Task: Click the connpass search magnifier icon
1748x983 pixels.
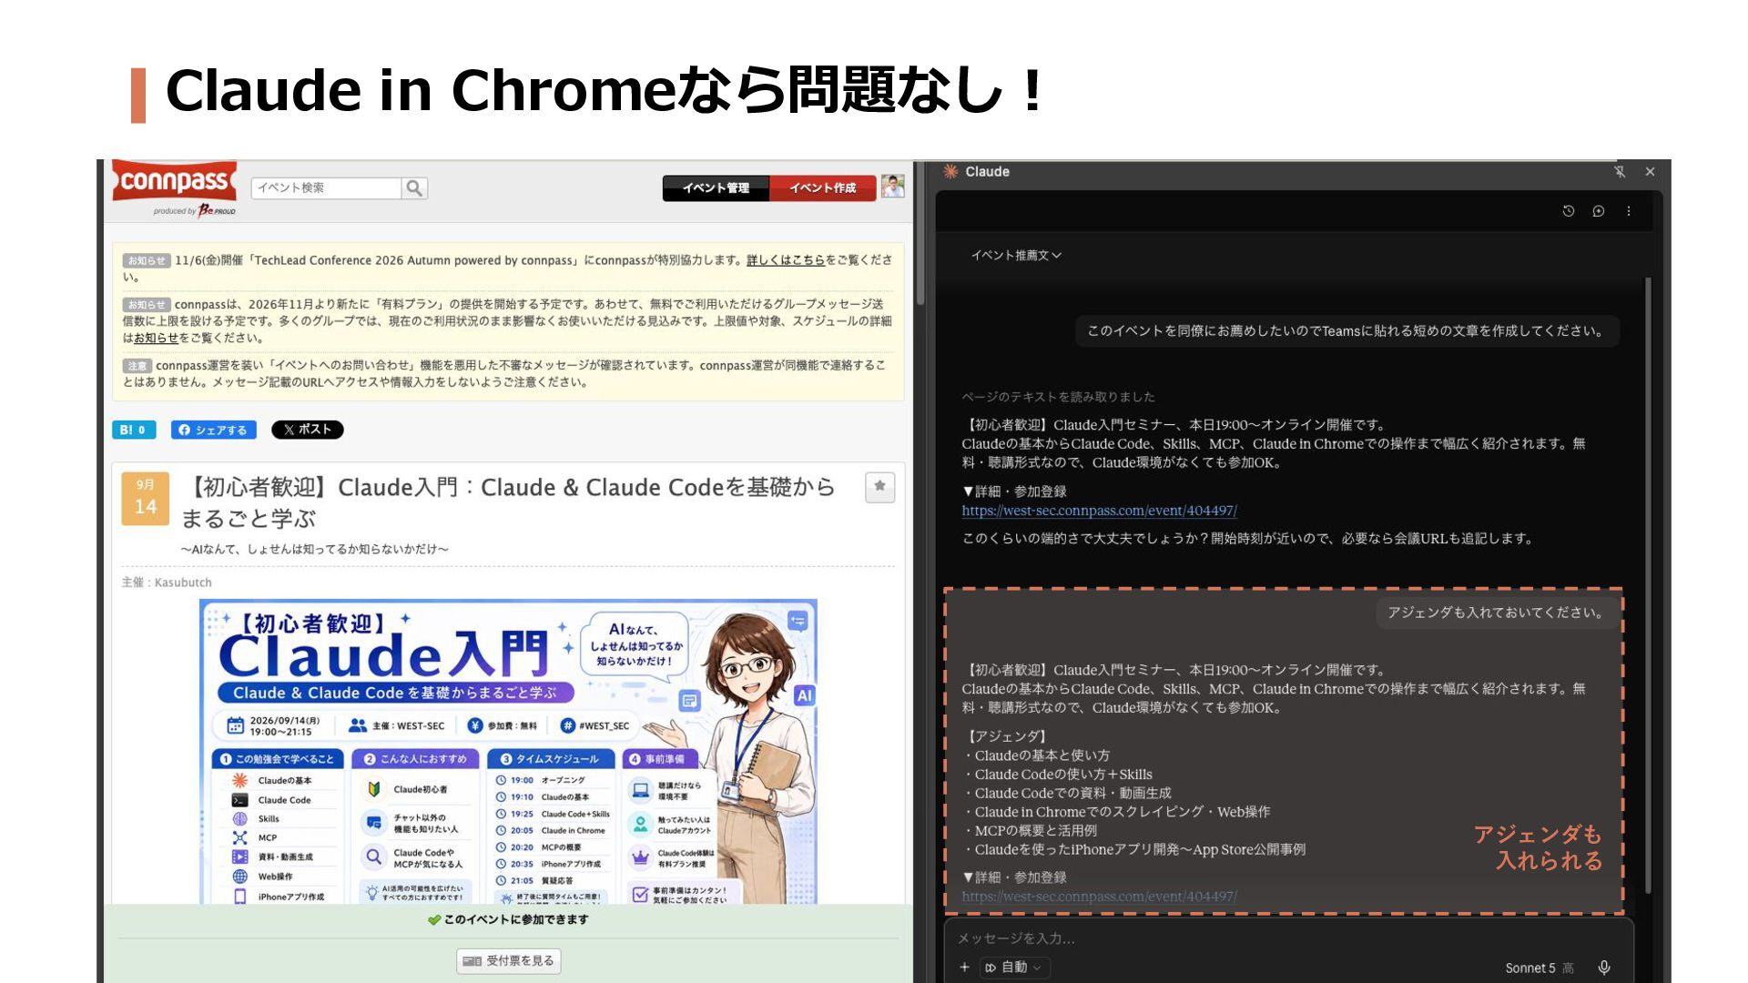Action: tap(414, 187)
